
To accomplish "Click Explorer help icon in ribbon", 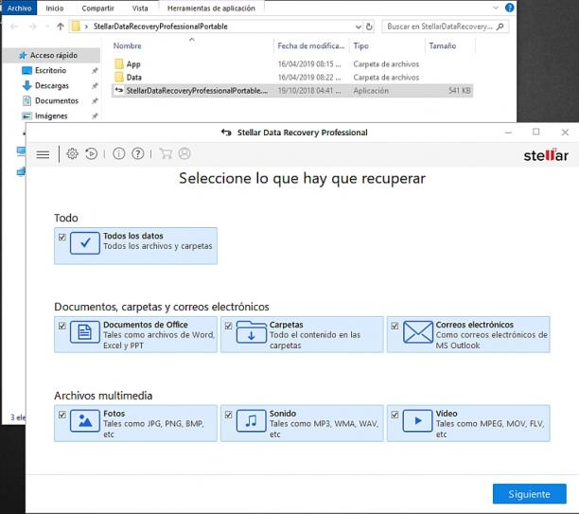I will (510, 8).
